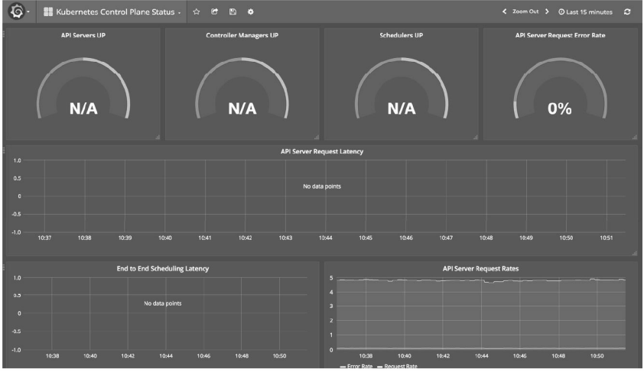Toggle the Error Rate legend series
The height and width of the screenshot is (372, 644).
pyautogui.click(x=356, y=366)
